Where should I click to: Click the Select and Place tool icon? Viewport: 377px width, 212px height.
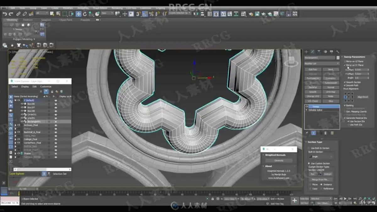coord(97,14)
